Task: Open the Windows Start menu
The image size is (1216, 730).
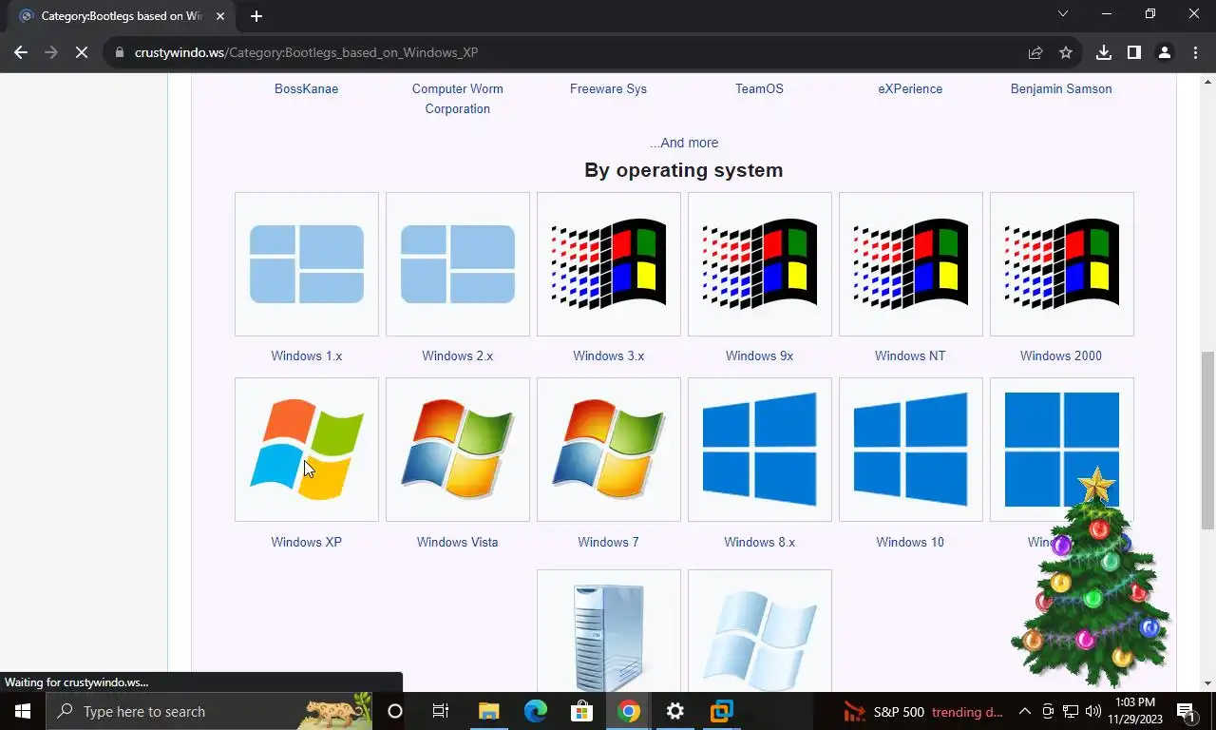Action: point(23,711)
